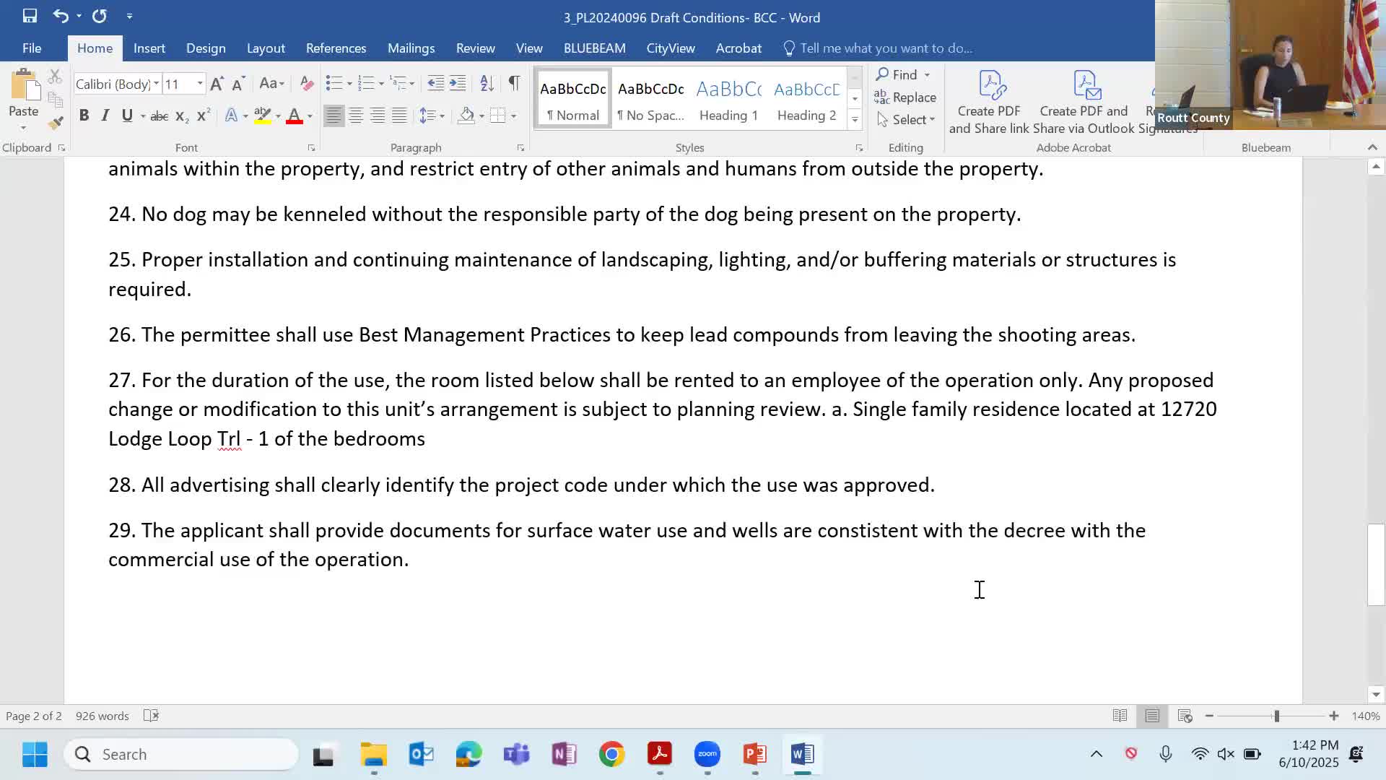Viewport: 1386px width, 780px height.
Task: Click the yellow text highlight color
Action: tap(262, 116)
